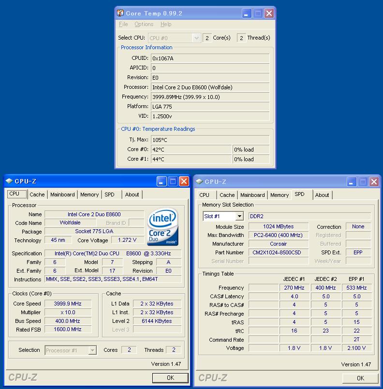
Task: Close the right CPU-Z SPD window
Action: (374, 182)
